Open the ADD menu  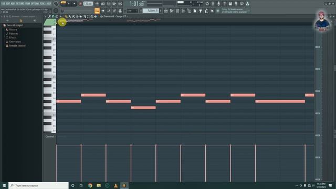13,4
